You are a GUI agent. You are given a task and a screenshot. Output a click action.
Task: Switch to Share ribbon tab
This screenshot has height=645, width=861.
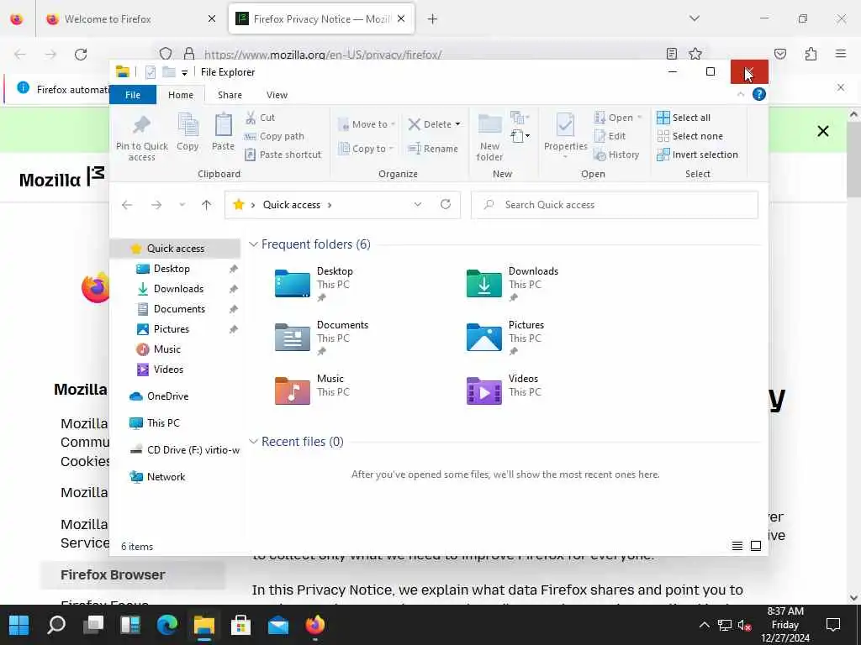(230, 95)
